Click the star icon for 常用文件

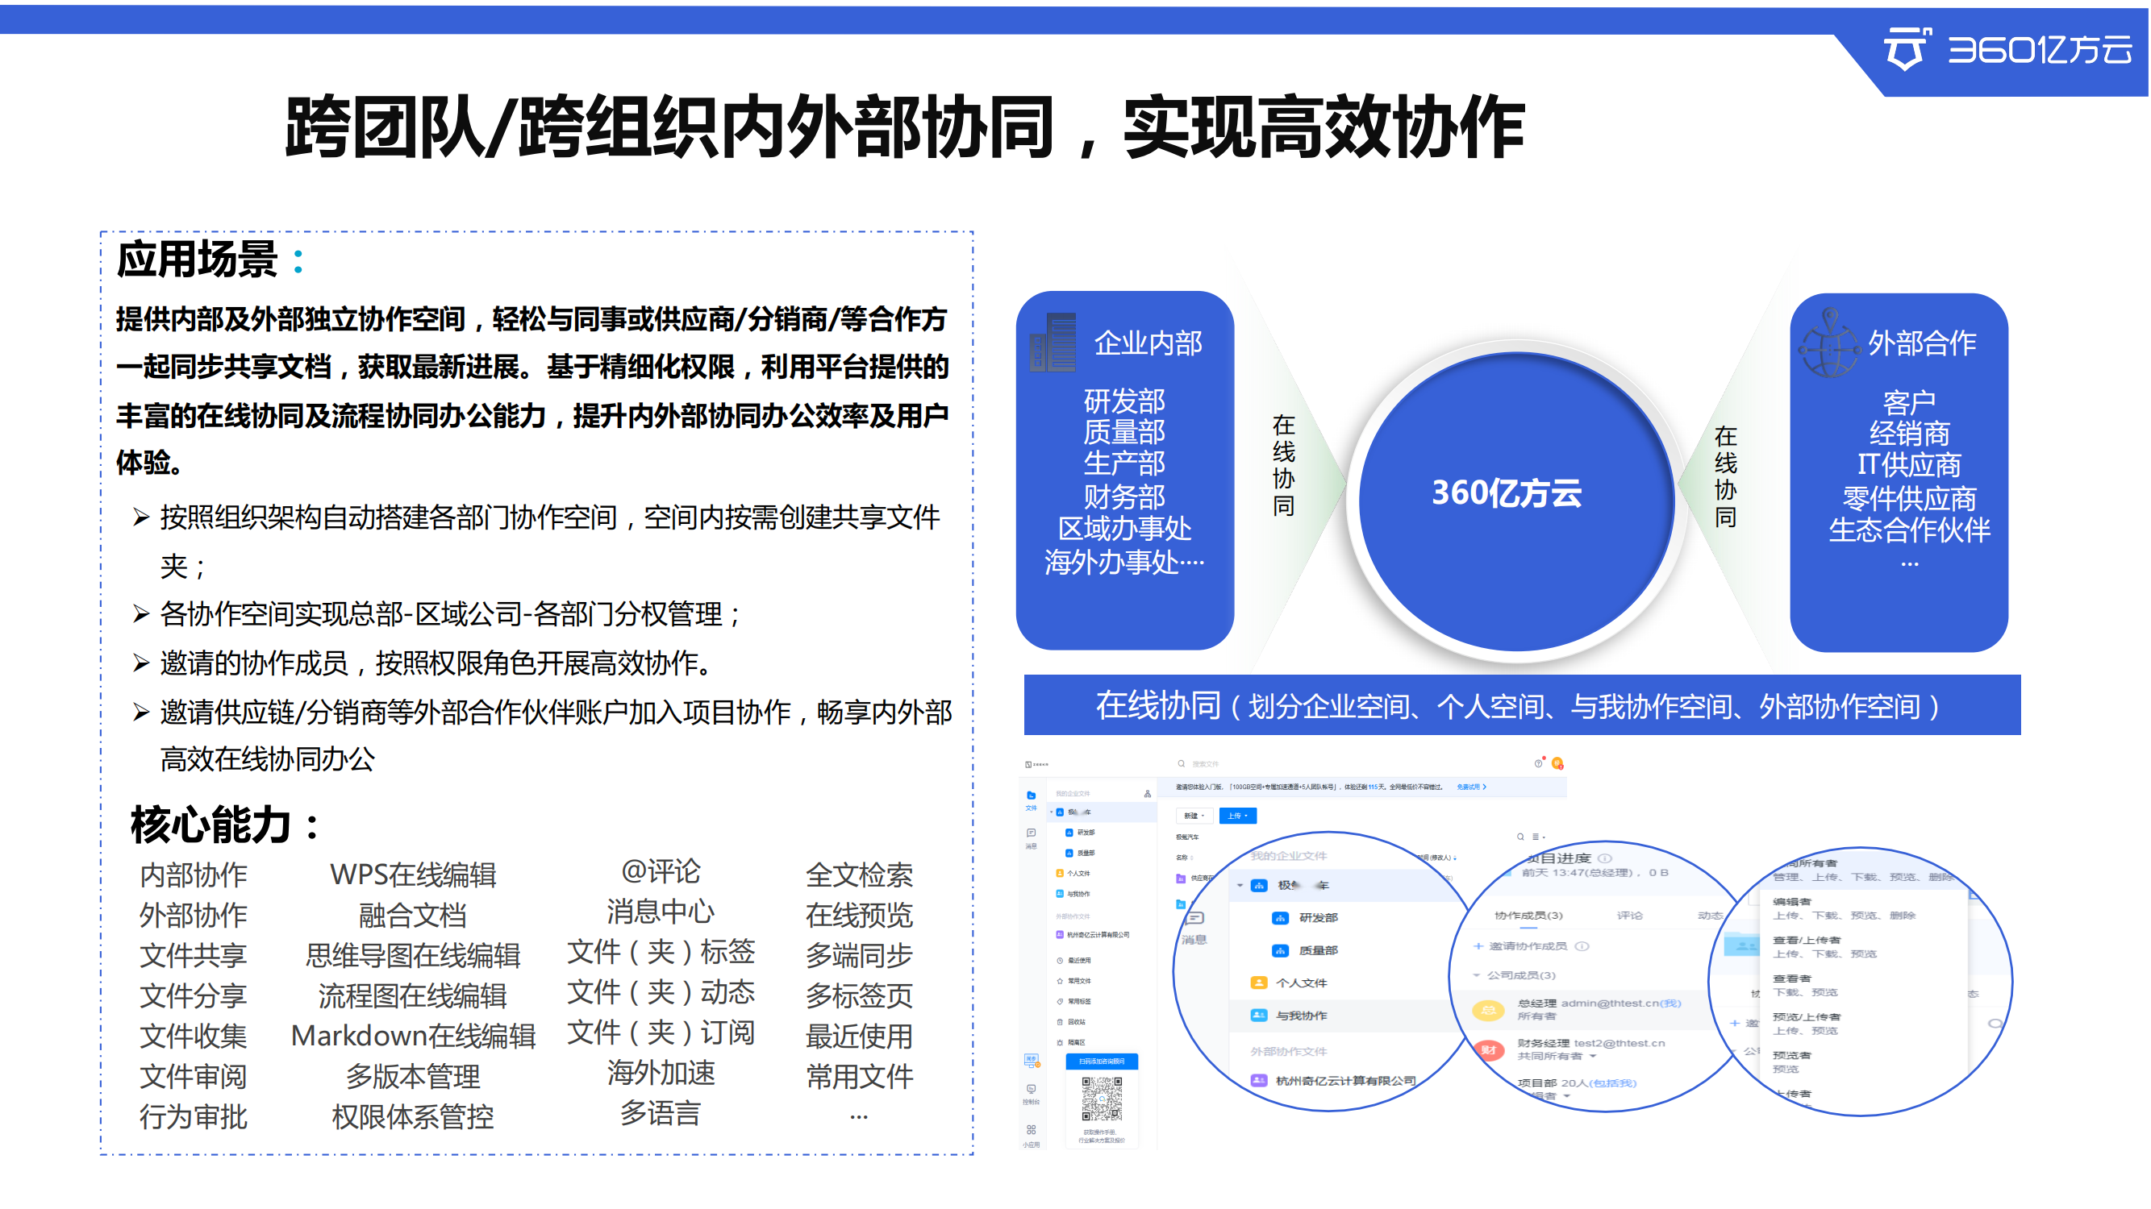click(1061, 981)
